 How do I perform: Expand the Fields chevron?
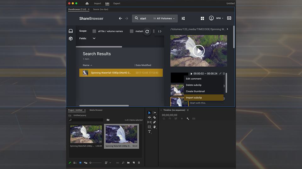(94, 38)
